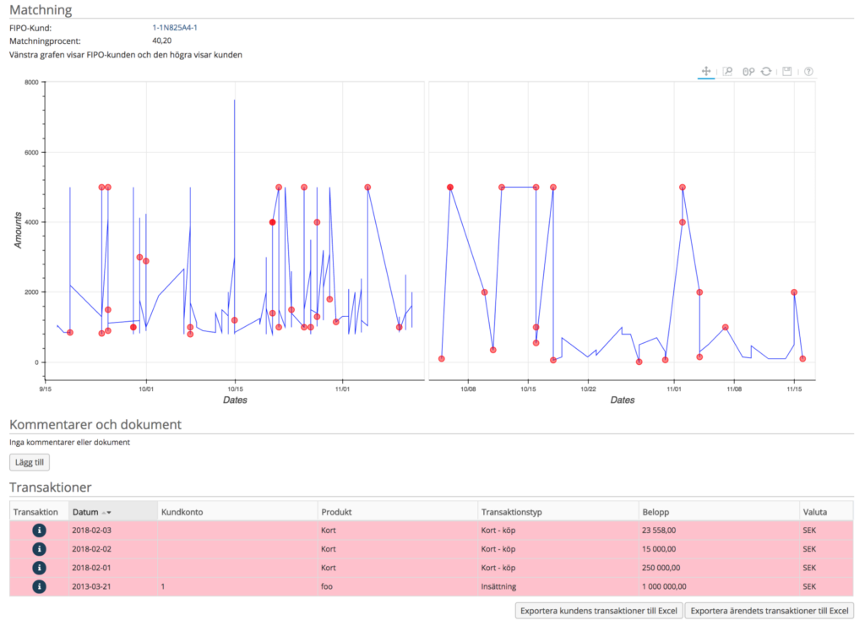Click the Dates label under left chart
865x626 pixels.
coord(235,400)
